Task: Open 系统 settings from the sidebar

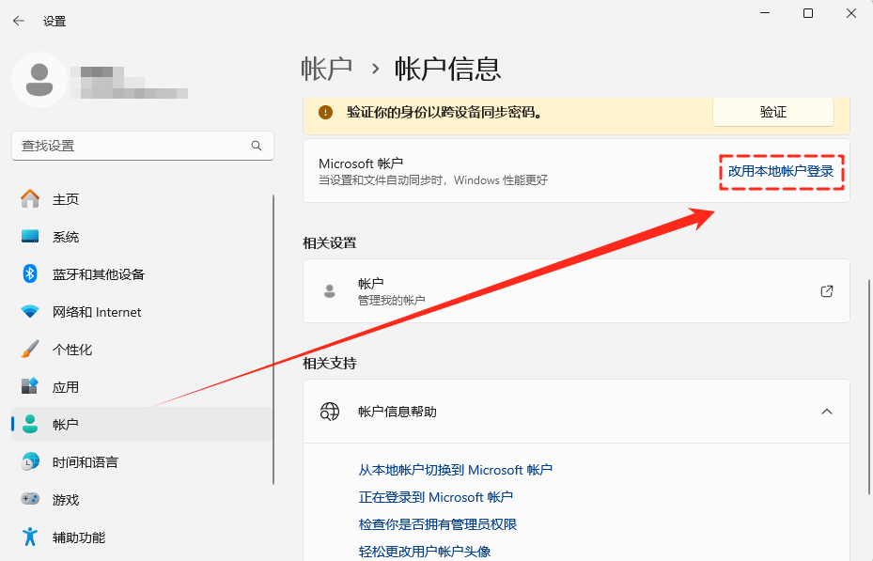Action: 66,236
